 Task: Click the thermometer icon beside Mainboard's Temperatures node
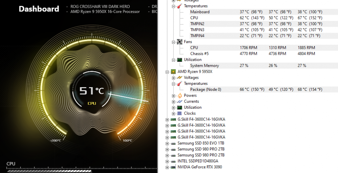(179, 6)
